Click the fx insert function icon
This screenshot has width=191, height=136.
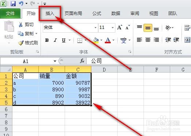[82, 61]
